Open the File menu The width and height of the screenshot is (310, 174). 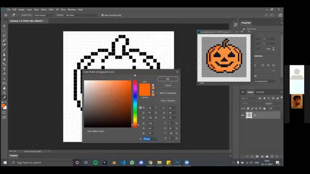(9, 10)
